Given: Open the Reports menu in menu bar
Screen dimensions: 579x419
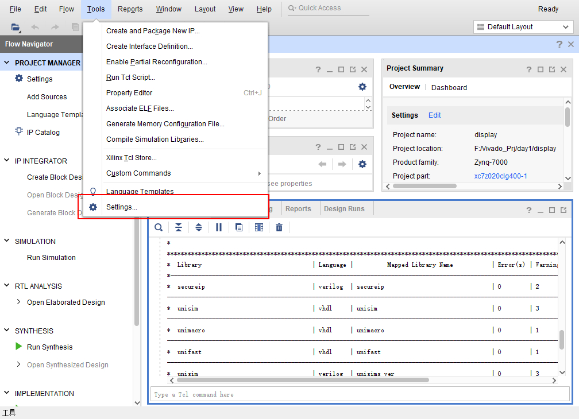Looking at the screenshot, I should [130, 9].
